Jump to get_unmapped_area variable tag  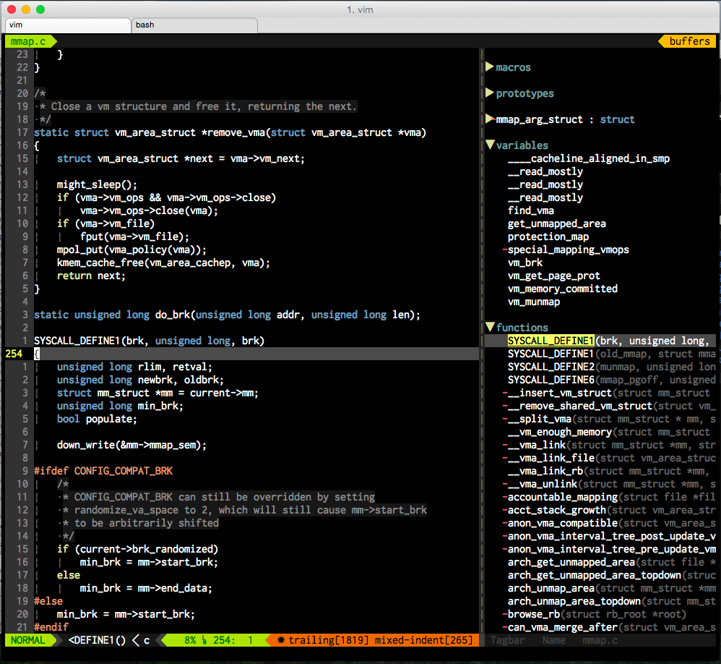tap(556, 224)
